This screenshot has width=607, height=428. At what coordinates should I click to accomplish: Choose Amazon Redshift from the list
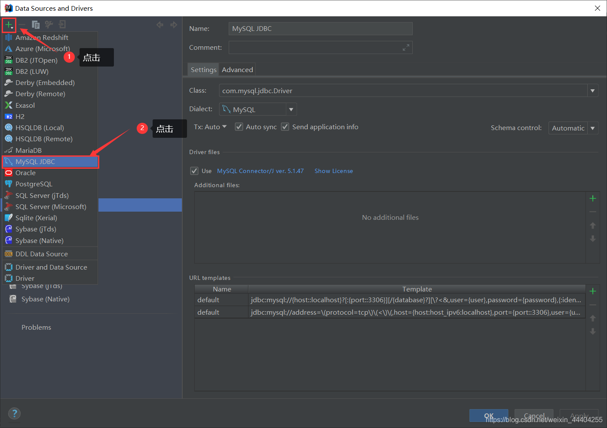[x=50, y=38]
